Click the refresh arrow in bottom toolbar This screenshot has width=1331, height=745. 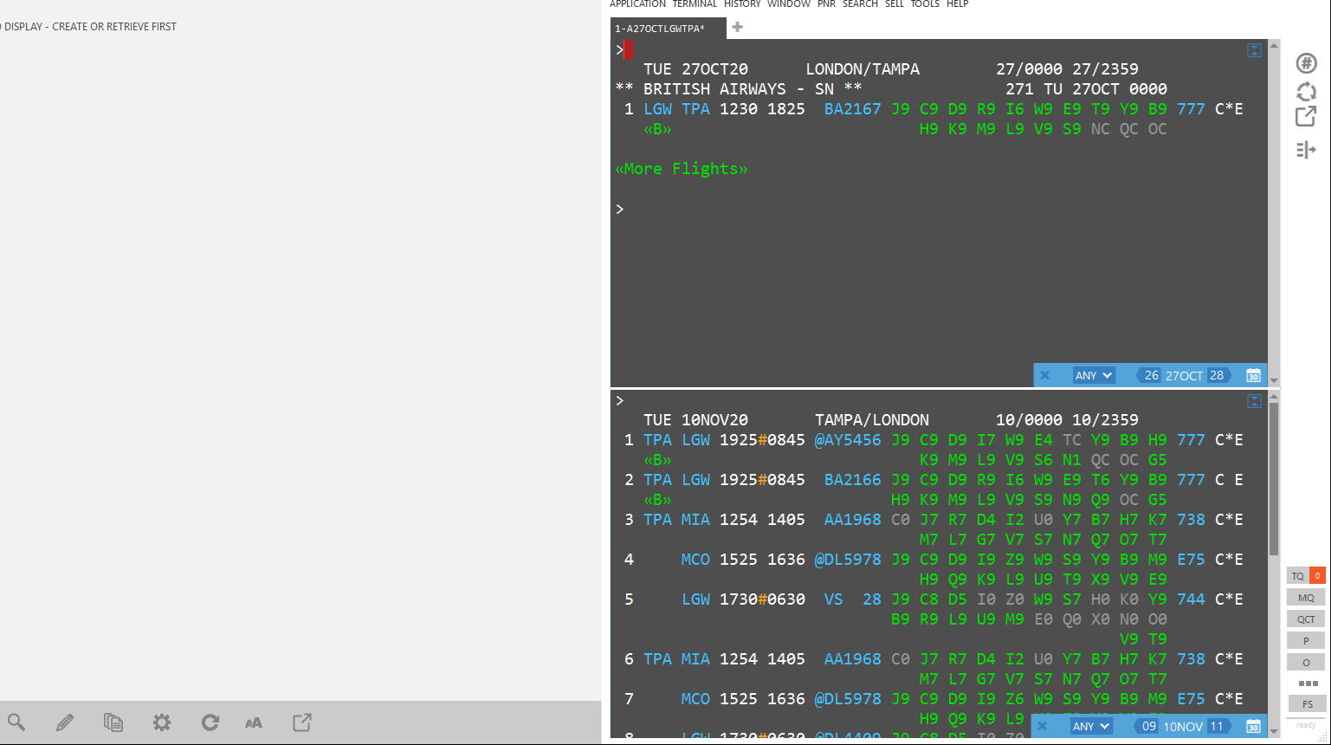210,722
